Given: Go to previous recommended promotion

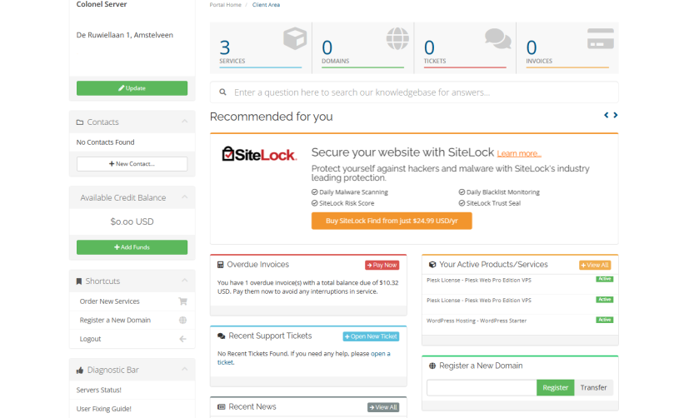Looking at the screenshot, I should (x=607, y=115).
